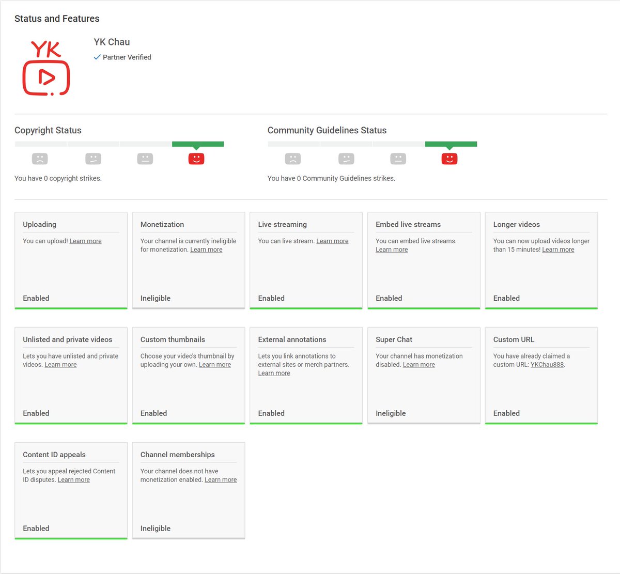Screen dimensions: 620x574
Task: Click the Partner Verified checkmark icon
Action: click(97, 57)
